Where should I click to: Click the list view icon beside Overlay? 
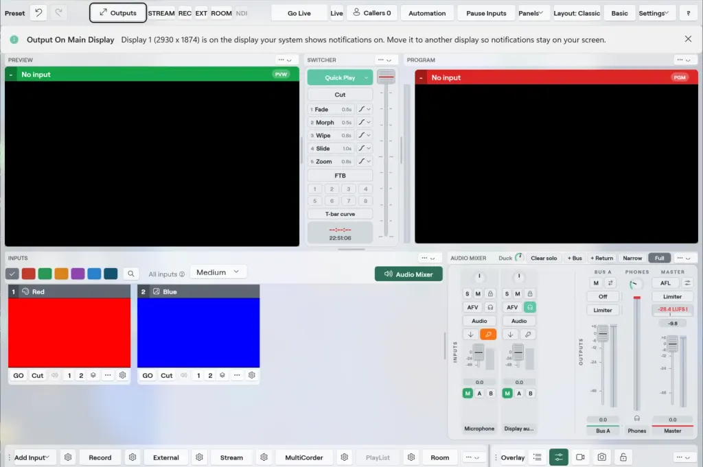537,457
